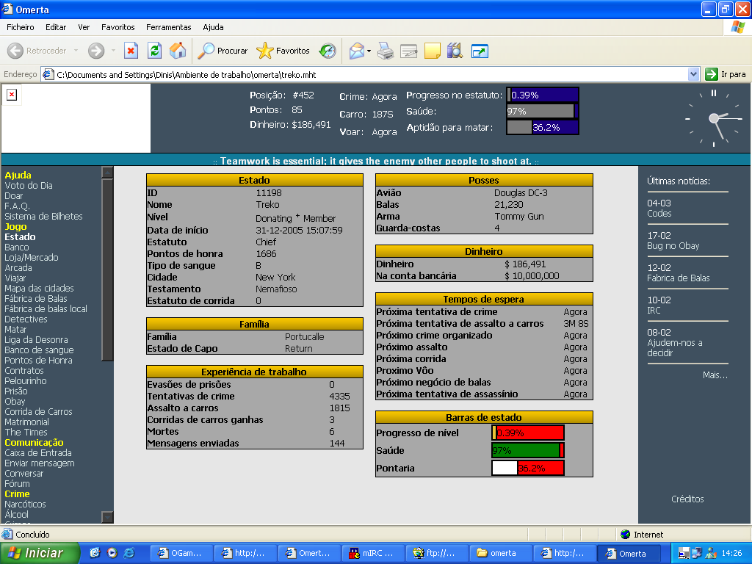This screenshot has width=752, height=564.
Task: Expand the address bar dropdown arrow
Action: coord(693,74)
